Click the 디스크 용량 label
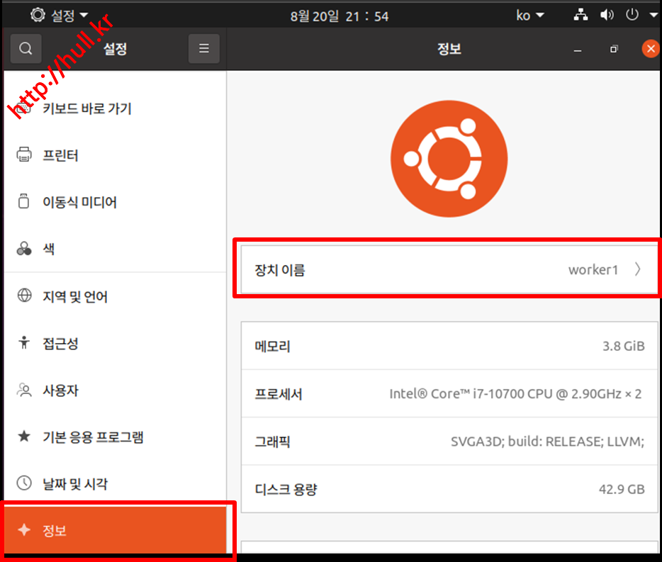The width and height of the screenshot is (662, 562). coord(286,490)
